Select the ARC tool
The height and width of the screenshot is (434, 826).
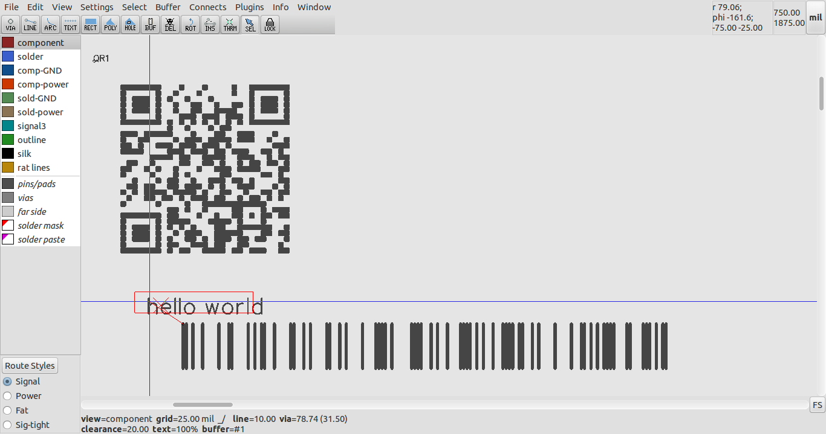pos(50,24)
